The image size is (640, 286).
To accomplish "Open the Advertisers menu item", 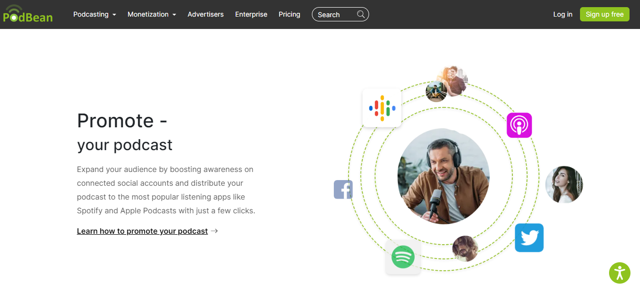I will click(206, 14).
